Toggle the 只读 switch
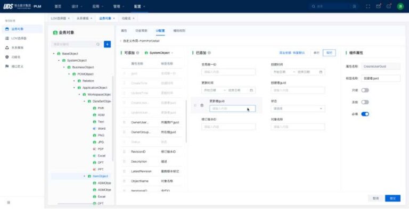The width and height of the screenshot is (409, 209). (365, 90)
